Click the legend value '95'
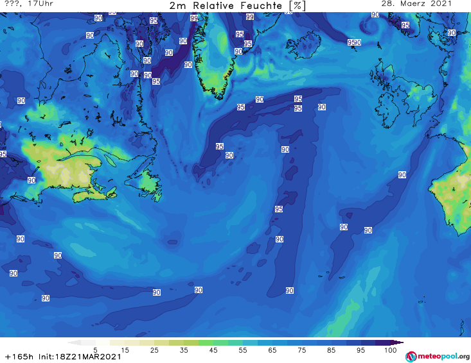The height and width of the screenshot is (363, 471). point(360,350)
